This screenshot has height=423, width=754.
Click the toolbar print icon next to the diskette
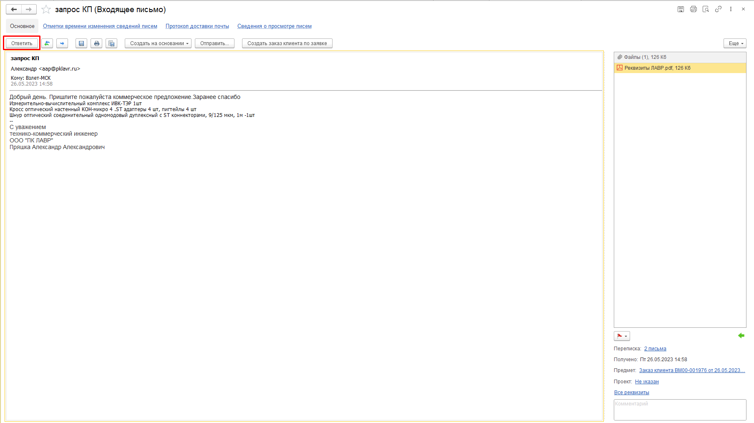pyautogui.click(x=97, y=43)
